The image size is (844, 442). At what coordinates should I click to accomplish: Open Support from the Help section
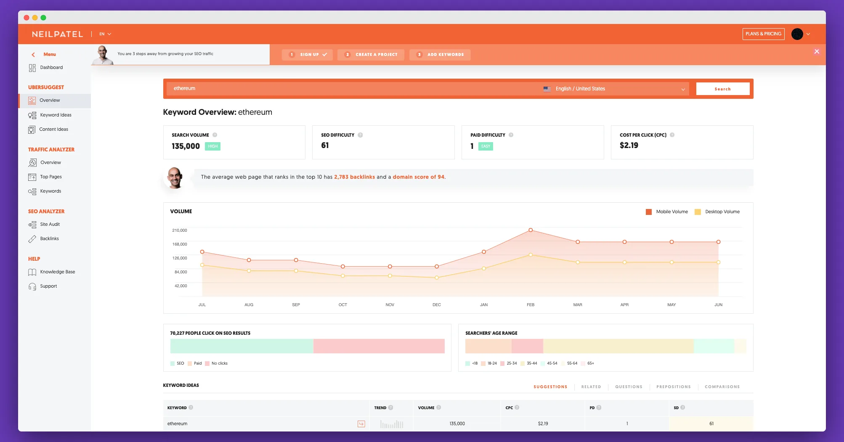48,286
